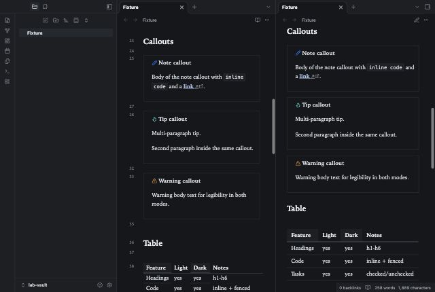Navigate back in the right pane
435x292 pixels.
[285, 20]
